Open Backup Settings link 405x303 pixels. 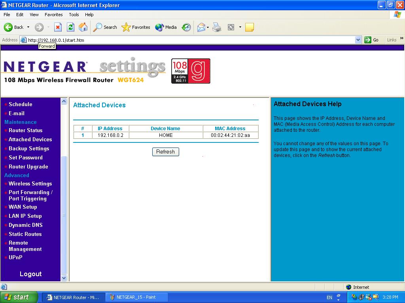click(x=29, y=149)
